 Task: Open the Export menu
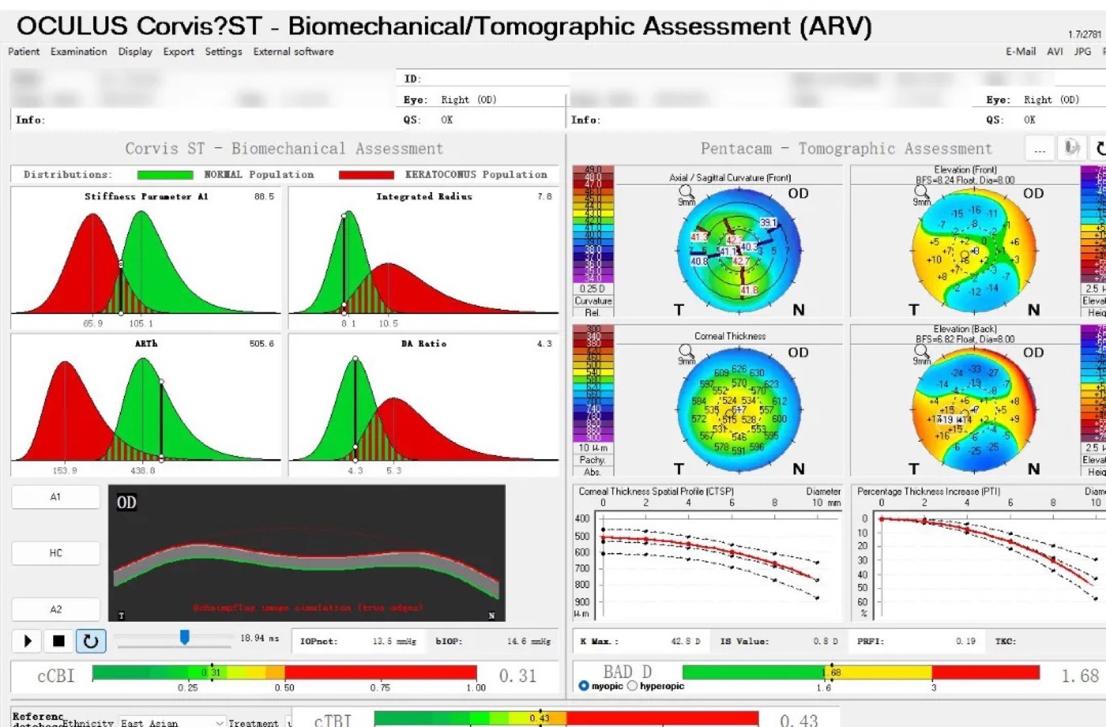[x=178, y=51]
